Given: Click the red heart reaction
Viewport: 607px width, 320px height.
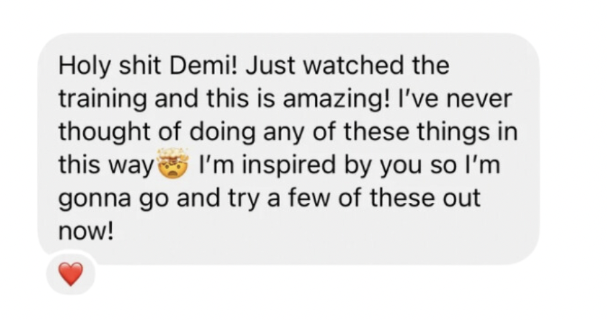Looking at the screenshot, I should click(x=71, y=274).
